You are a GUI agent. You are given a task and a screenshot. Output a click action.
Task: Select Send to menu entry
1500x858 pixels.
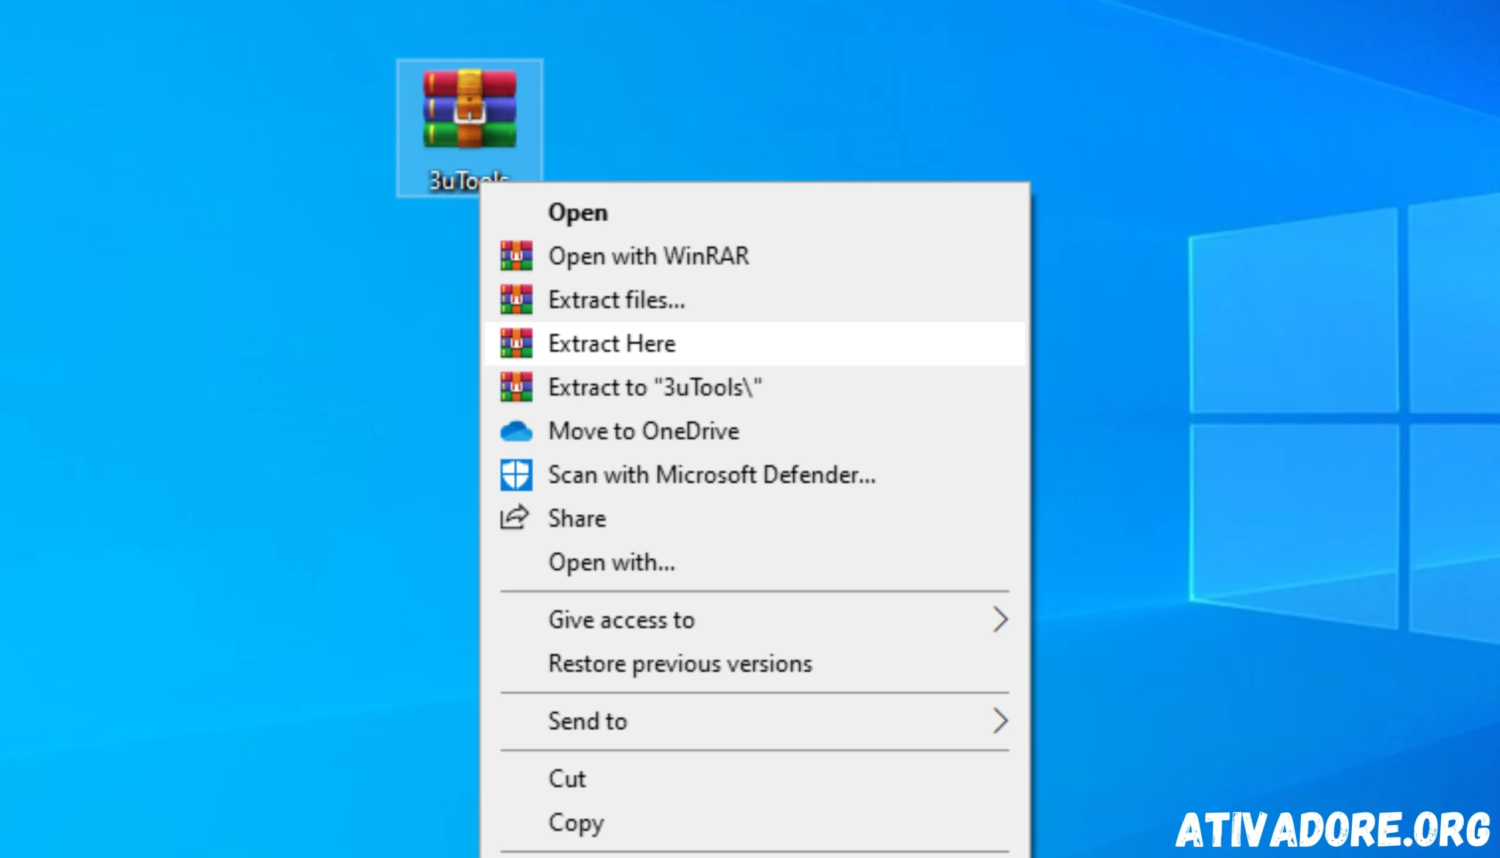coord(755,722)
